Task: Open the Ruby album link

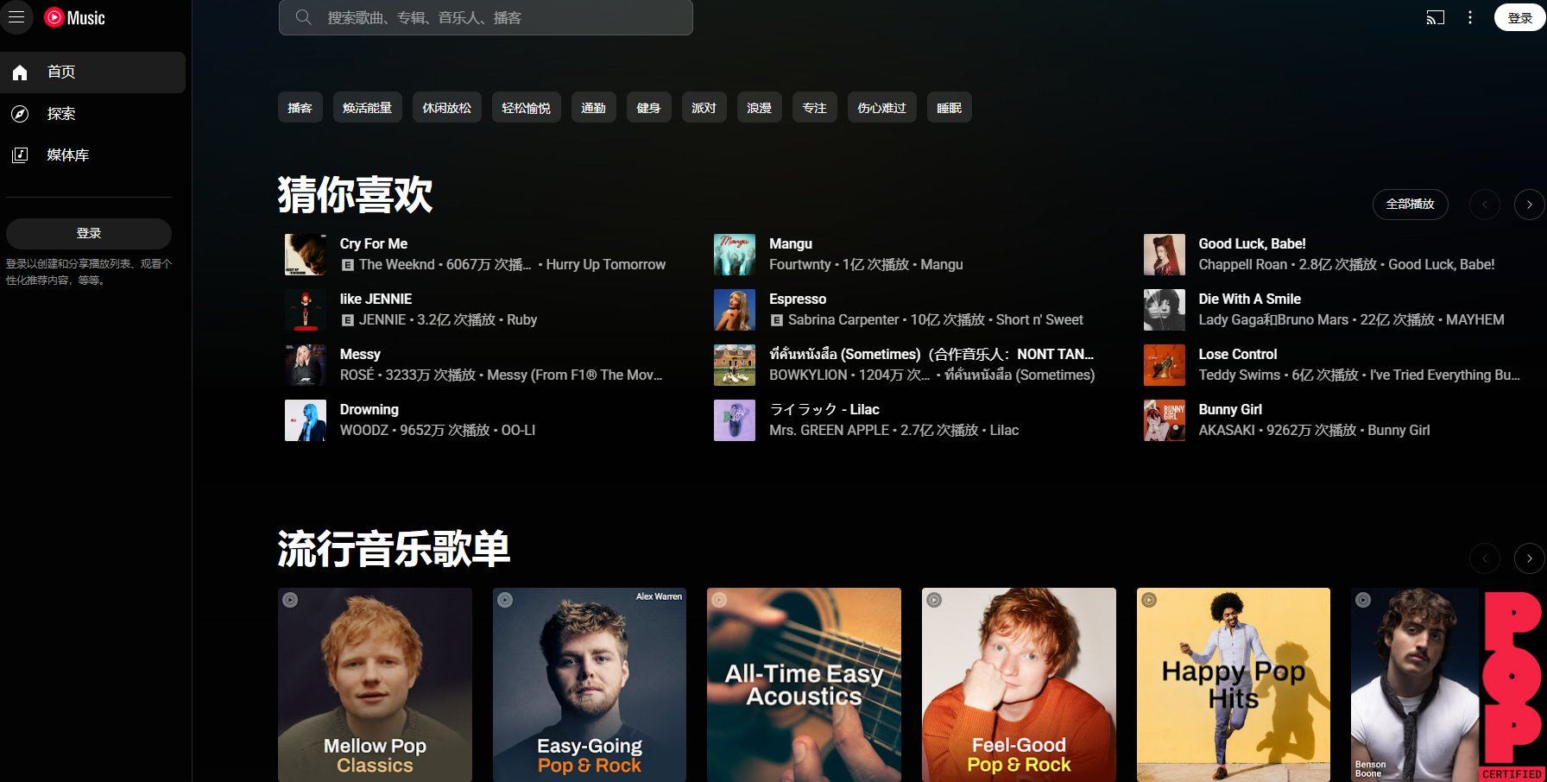Action: point(522,320)
